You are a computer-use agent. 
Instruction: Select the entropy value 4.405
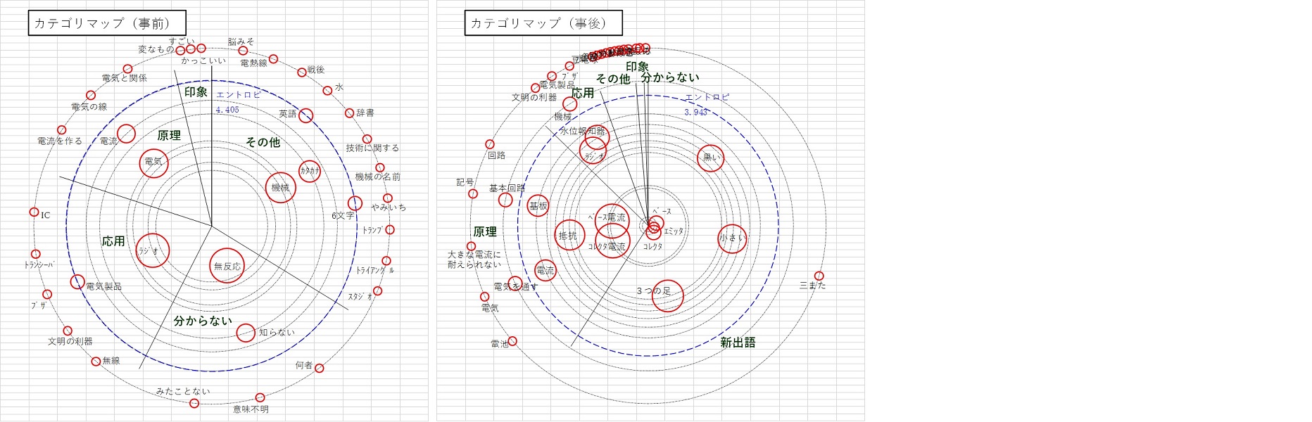(227, 110)
